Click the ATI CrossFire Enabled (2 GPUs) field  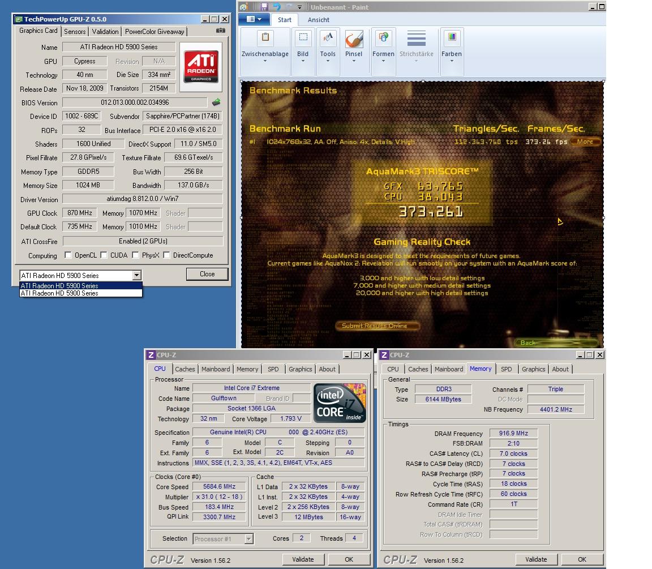[x=143, y=241]
